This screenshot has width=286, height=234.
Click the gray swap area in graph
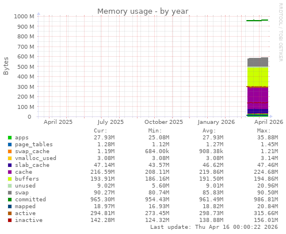(258, 63)
